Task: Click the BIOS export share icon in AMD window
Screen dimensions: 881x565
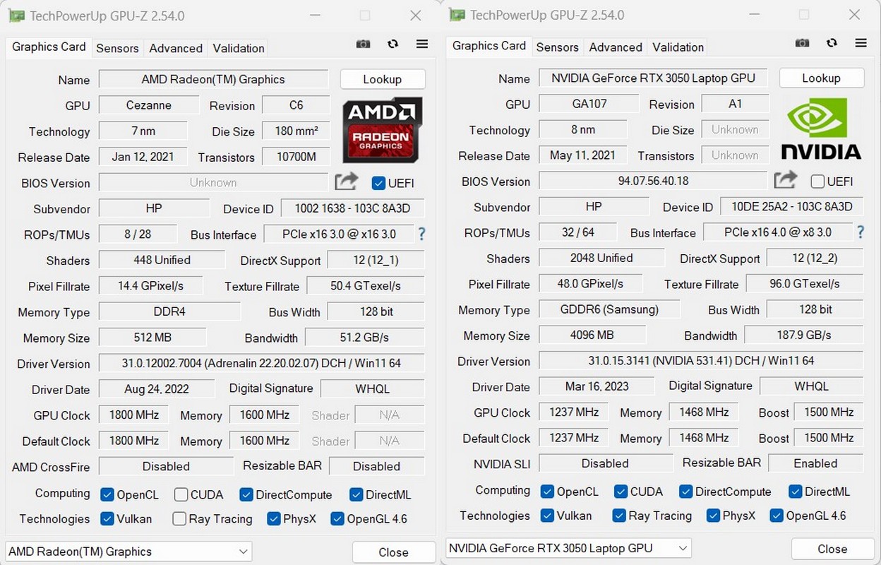Action: point(346,182)
